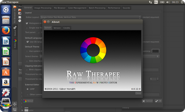Image resolution: width=185 pixels, height=112 pixels.
Task: Select the optical disc icon under Places
Action: coord(20,21)
